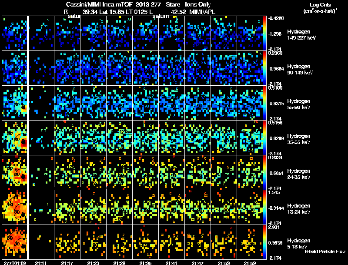Viewport: 348px width, 265px height.
Task: Click the '2013-277' date in the title
Action: tap(148, 4)
